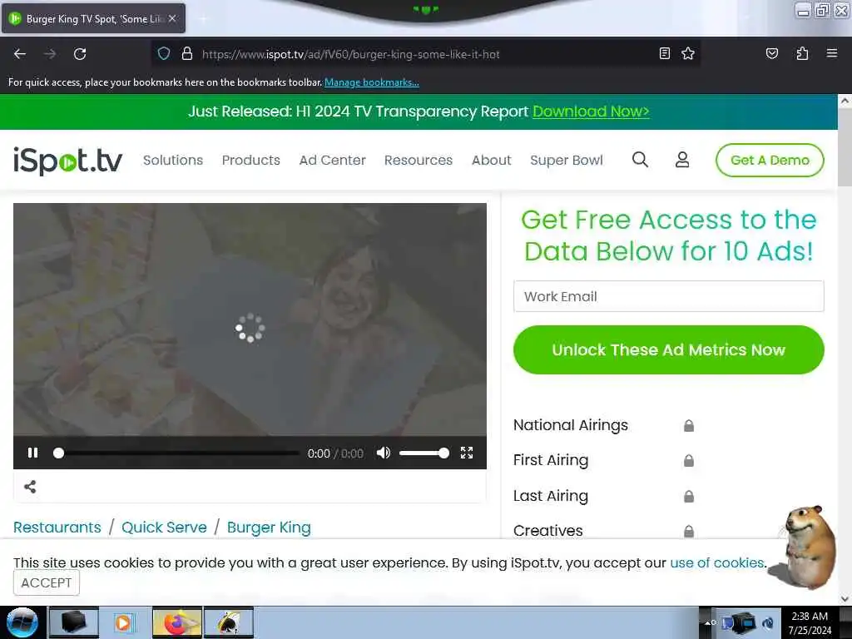Viewport: 852px width, 639px height.
Task: Follow the Download Now> link
Action: (591, 111)
